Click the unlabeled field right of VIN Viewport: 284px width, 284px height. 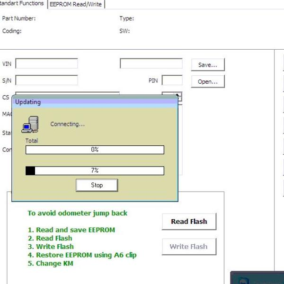[x=151, y=63]
